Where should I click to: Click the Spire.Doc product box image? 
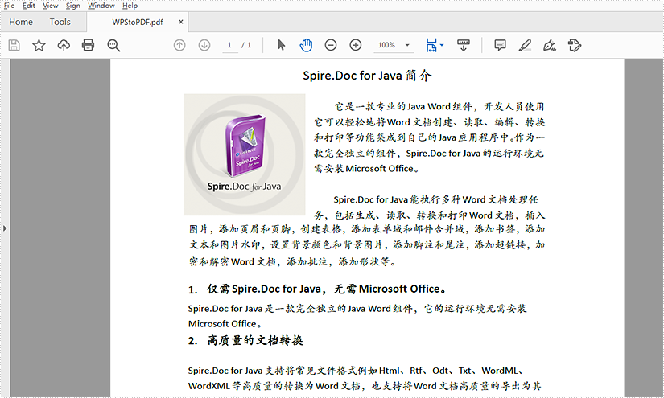point(245,155)
